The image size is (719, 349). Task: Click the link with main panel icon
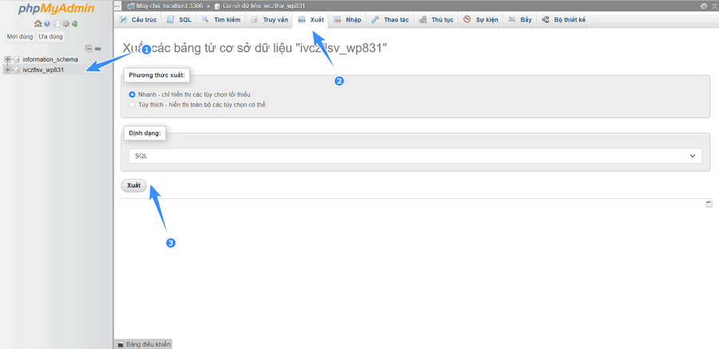pos(97,49)
